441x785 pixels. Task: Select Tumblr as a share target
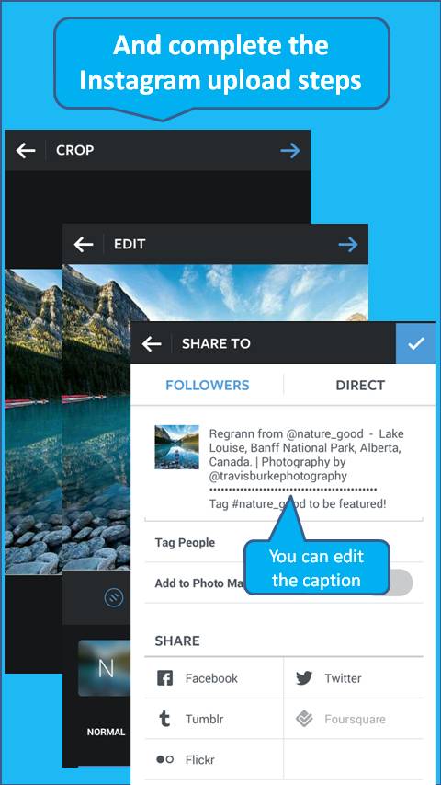tap(214, 719)
